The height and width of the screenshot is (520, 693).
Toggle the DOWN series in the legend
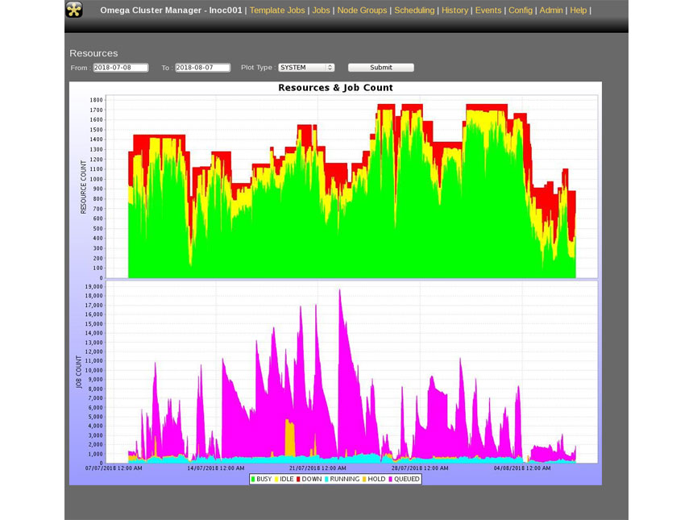tap(297, 479)
